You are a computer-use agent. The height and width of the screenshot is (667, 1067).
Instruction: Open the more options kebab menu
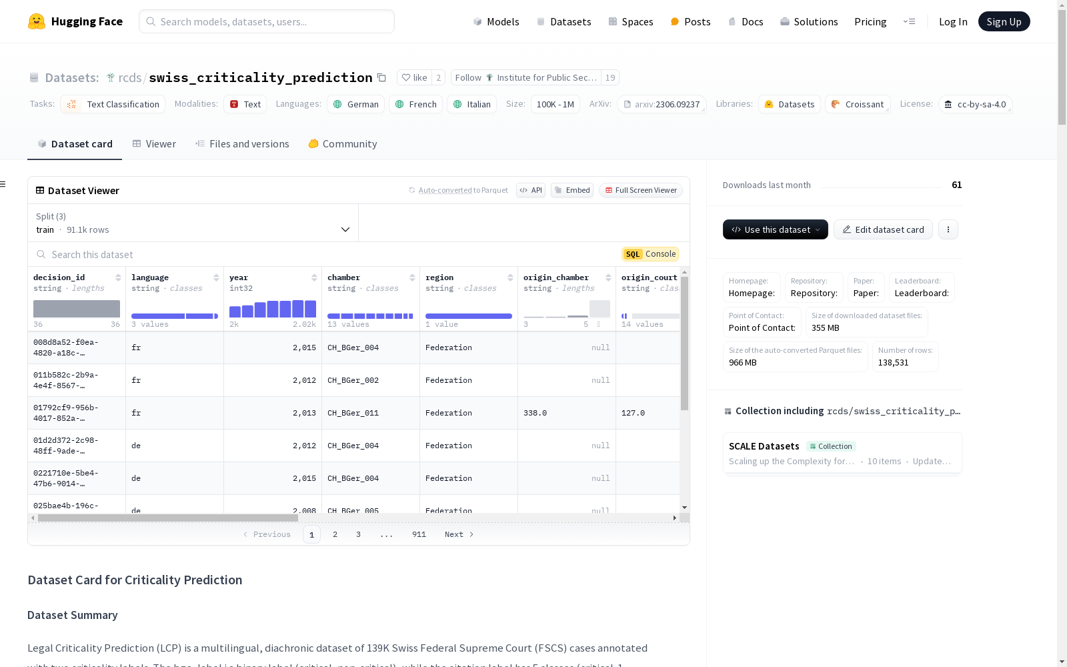(x=948, y=229)
